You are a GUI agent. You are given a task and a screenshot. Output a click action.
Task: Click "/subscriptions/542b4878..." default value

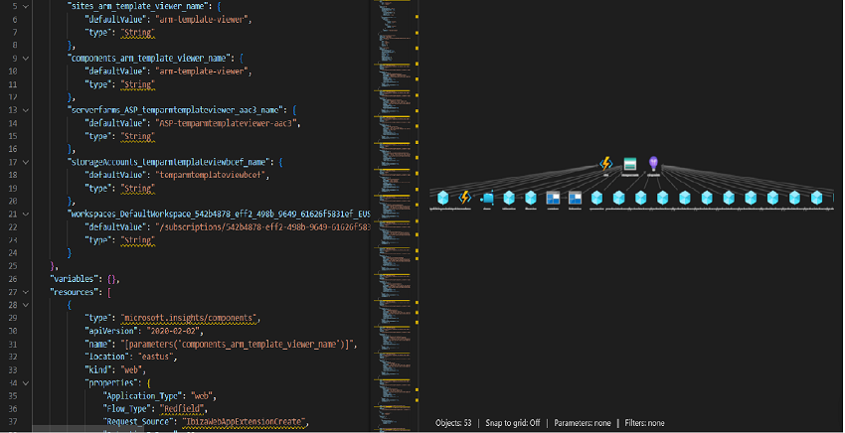pos(262,226)
